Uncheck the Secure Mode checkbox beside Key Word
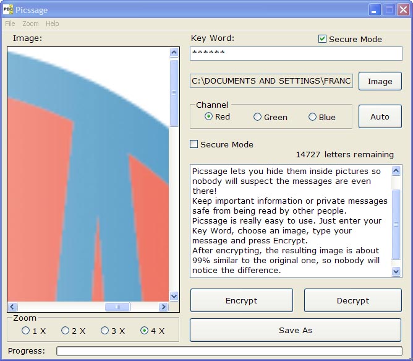 coord(322,39)
